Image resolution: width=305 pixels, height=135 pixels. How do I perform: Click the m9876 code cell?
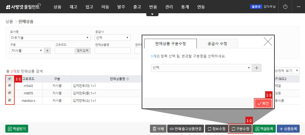click(28, 93)
